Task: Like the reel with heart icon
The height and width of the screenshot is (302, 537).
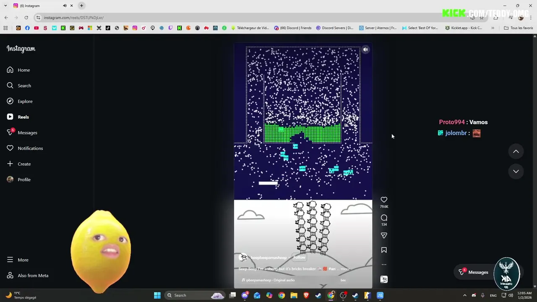Action: point(384,200)
